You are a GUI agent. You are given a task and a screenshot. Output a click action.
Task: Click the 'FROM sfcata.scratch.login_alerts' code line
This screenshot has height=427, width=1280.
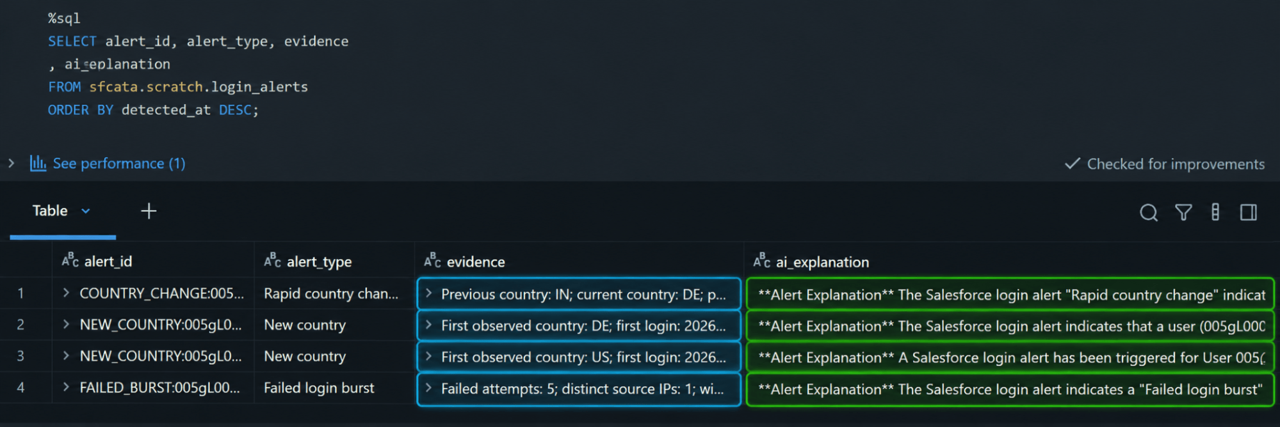coord(178,87)
